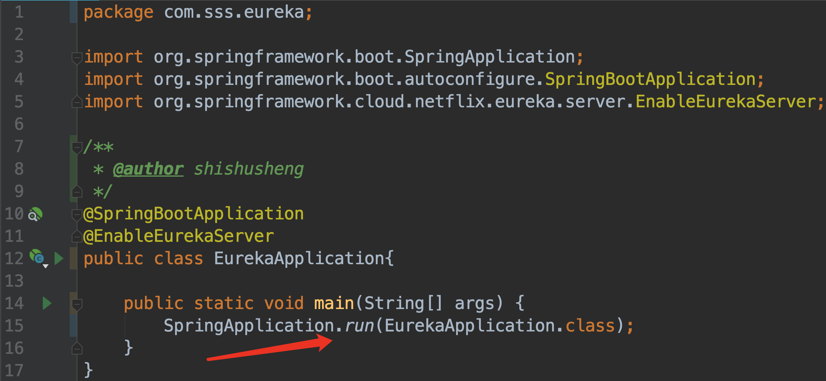826x381 pixels.
Task: Collapse the annotations block at @SpringBootApplication
Action: (x=77, y=214)
